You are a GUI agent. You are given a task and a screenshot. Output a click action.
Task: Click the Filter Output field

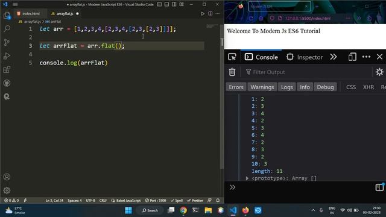click(x=308, y=72)
